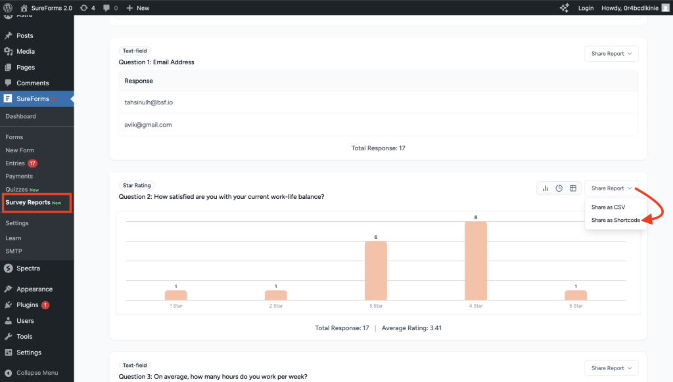The width and height of the screenshot is (673, 382).
Task: Click the Collapse Menu button
Action: [x=31, y=373]
